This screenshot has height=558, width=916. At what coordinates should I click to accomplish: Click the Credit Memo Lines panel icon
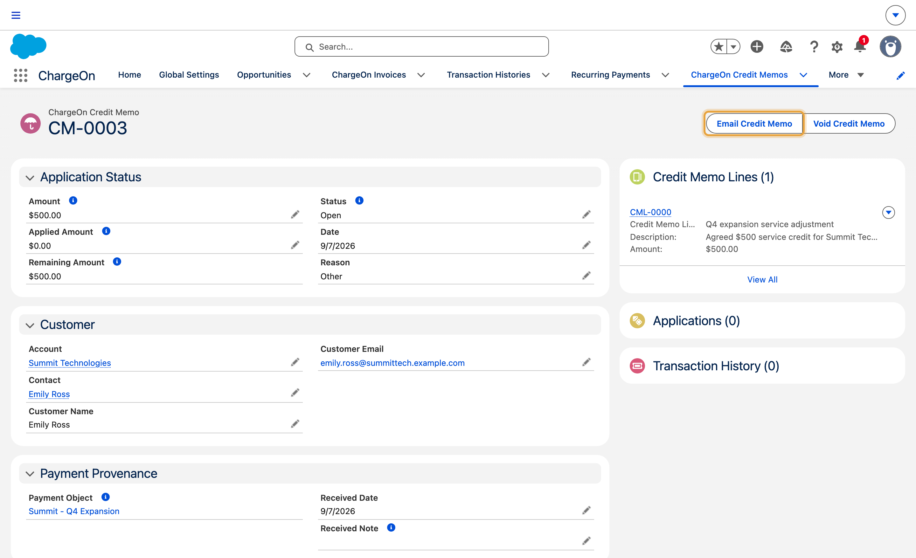coord(637,177)
